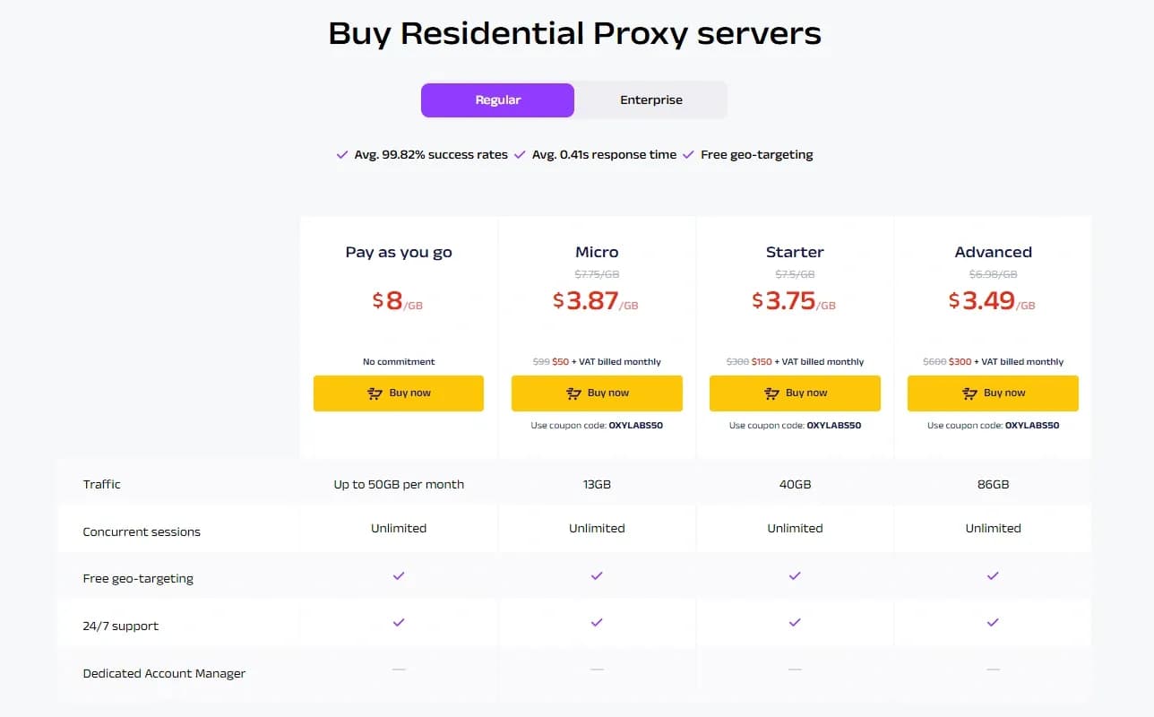Buy the Starter plan now
Screen dimensions: 1154x717
point(794,393)
